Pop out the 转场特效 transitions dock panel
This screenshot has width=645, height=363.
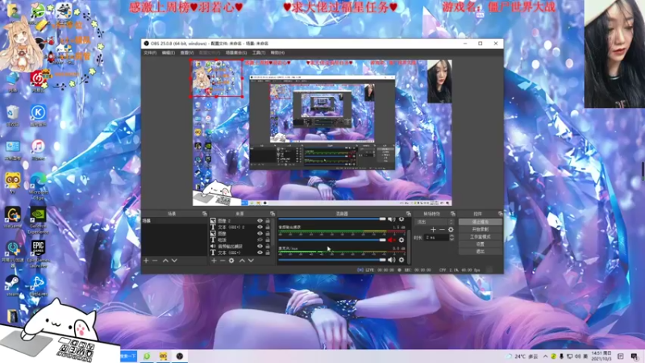453,214
